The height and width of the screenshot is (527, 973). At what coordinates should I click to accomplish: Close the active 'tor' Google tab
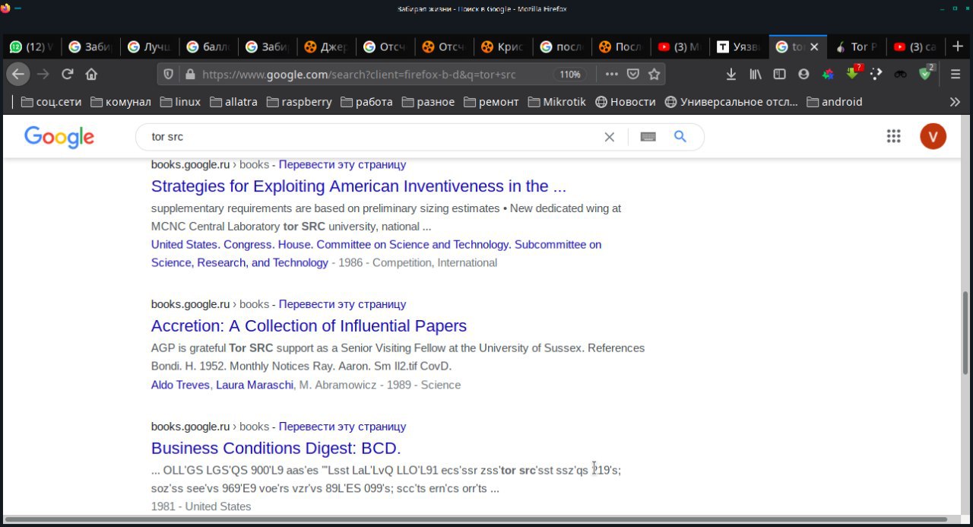pyautogui.click(x=814, y=46)
